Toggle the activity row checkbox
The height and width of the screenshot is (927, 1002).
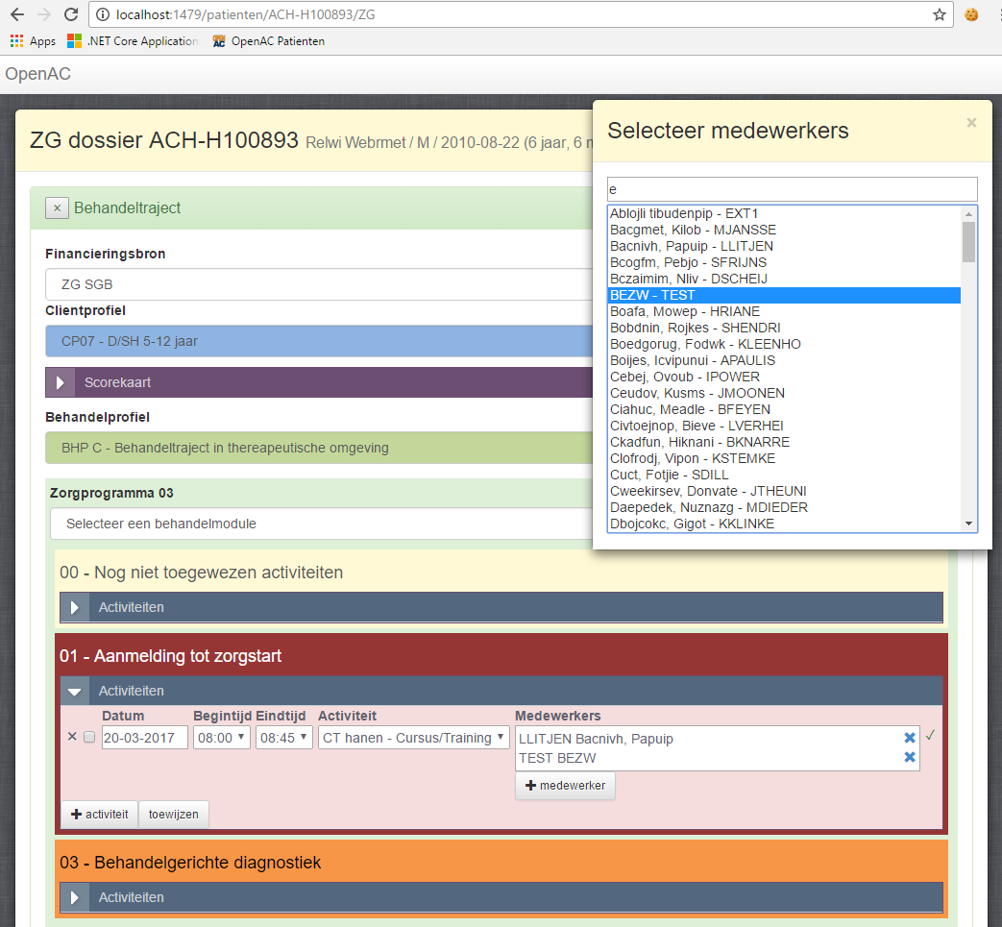(89, 738)
